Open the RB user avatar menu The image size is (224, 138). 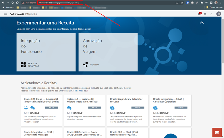219,14
